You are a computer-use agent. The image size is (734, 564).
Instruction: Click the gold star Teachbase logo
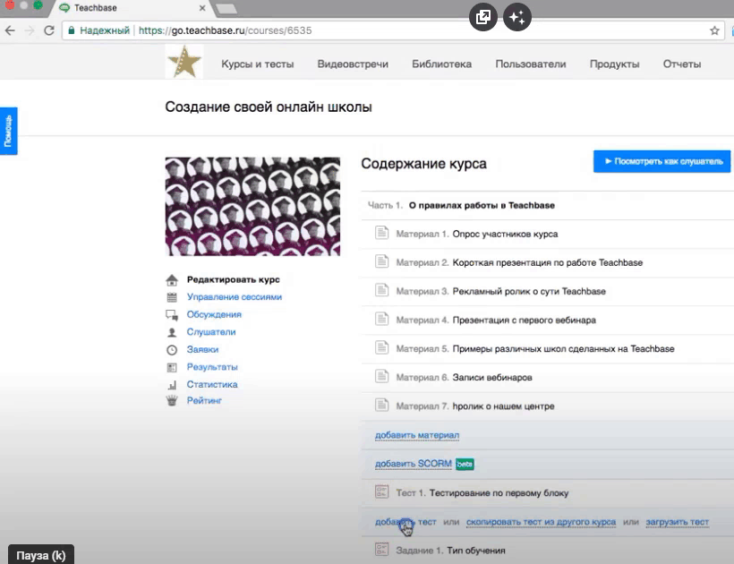coord(184,64)
